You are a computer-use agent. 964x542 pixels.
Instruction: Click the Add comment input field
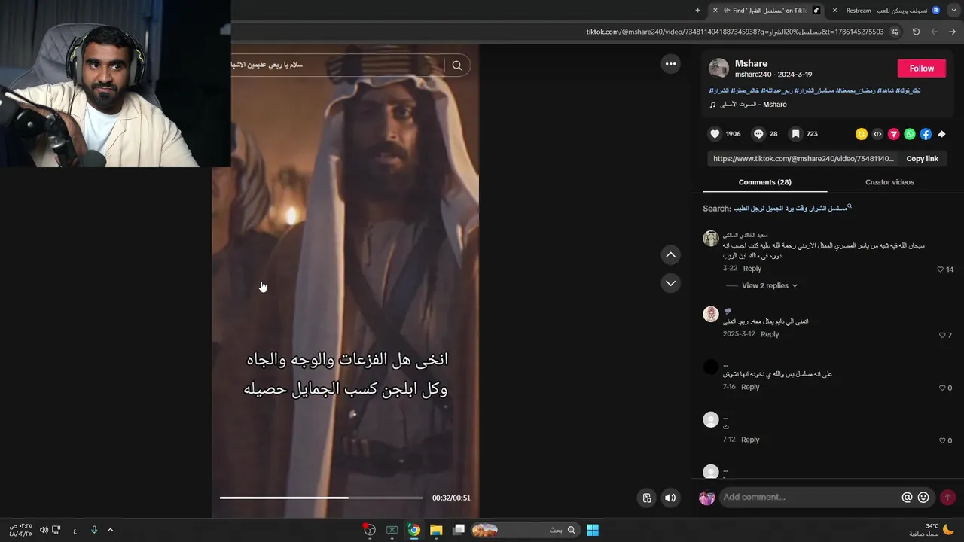point(810,498)
